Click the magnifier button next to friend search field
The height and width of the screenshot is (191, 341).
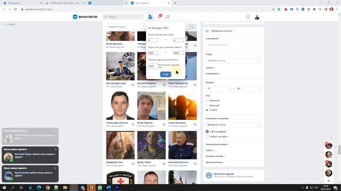click(192, 27)
